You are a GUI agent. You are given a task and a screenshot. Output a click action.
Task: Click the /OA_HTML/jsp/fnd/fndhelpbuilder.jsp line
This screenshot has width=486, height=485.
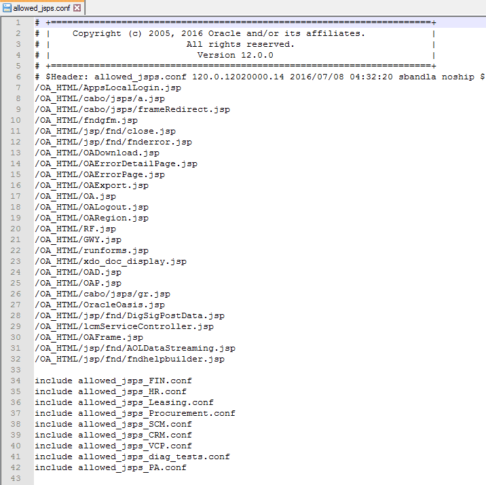[x=130, y=359]
